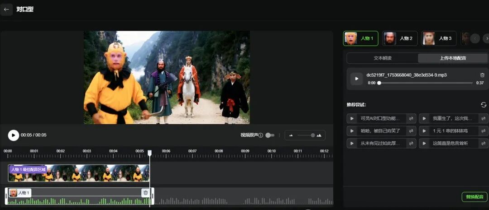
Task: Refresh the 推荐尝试 suggestions
Action: coord(484,105)
